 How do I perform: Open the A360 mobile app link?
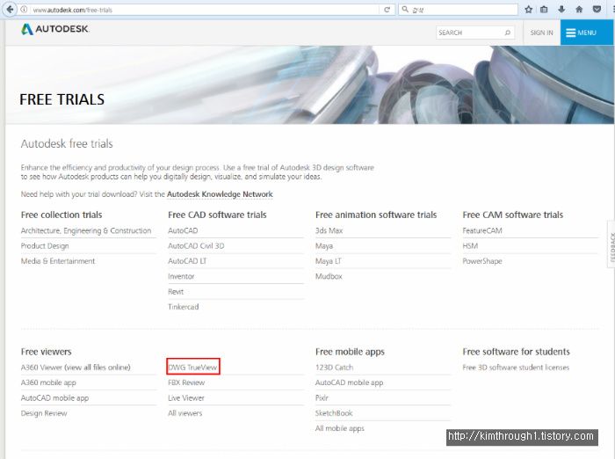[x=48, y=382]
